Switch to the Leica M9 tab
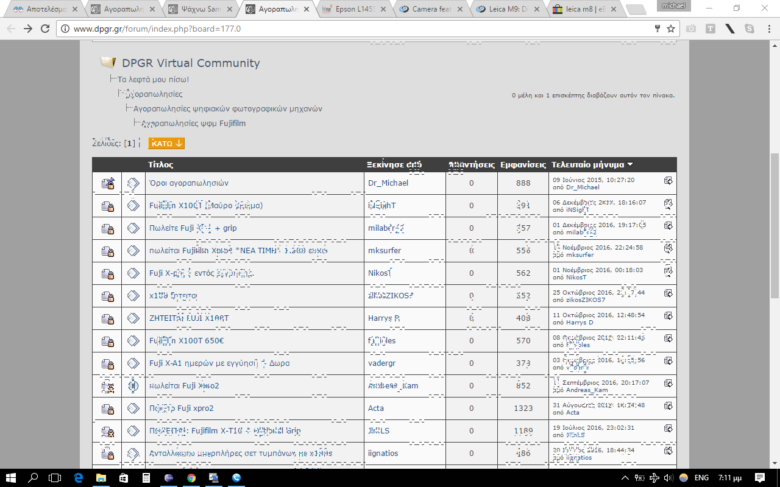The width and height of the screenshot is (780, 487). click(506, 9)
